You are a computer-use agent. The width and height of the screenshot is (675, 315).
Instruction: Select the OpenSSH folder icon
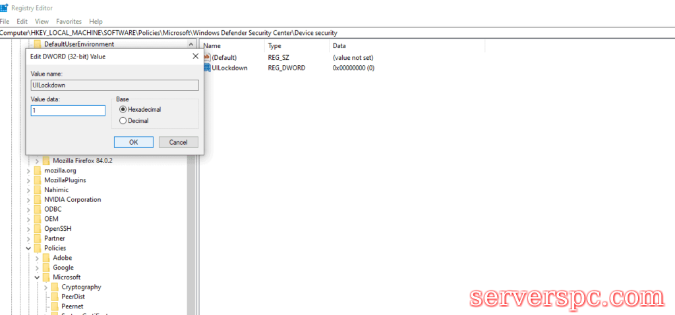point(38,228)
